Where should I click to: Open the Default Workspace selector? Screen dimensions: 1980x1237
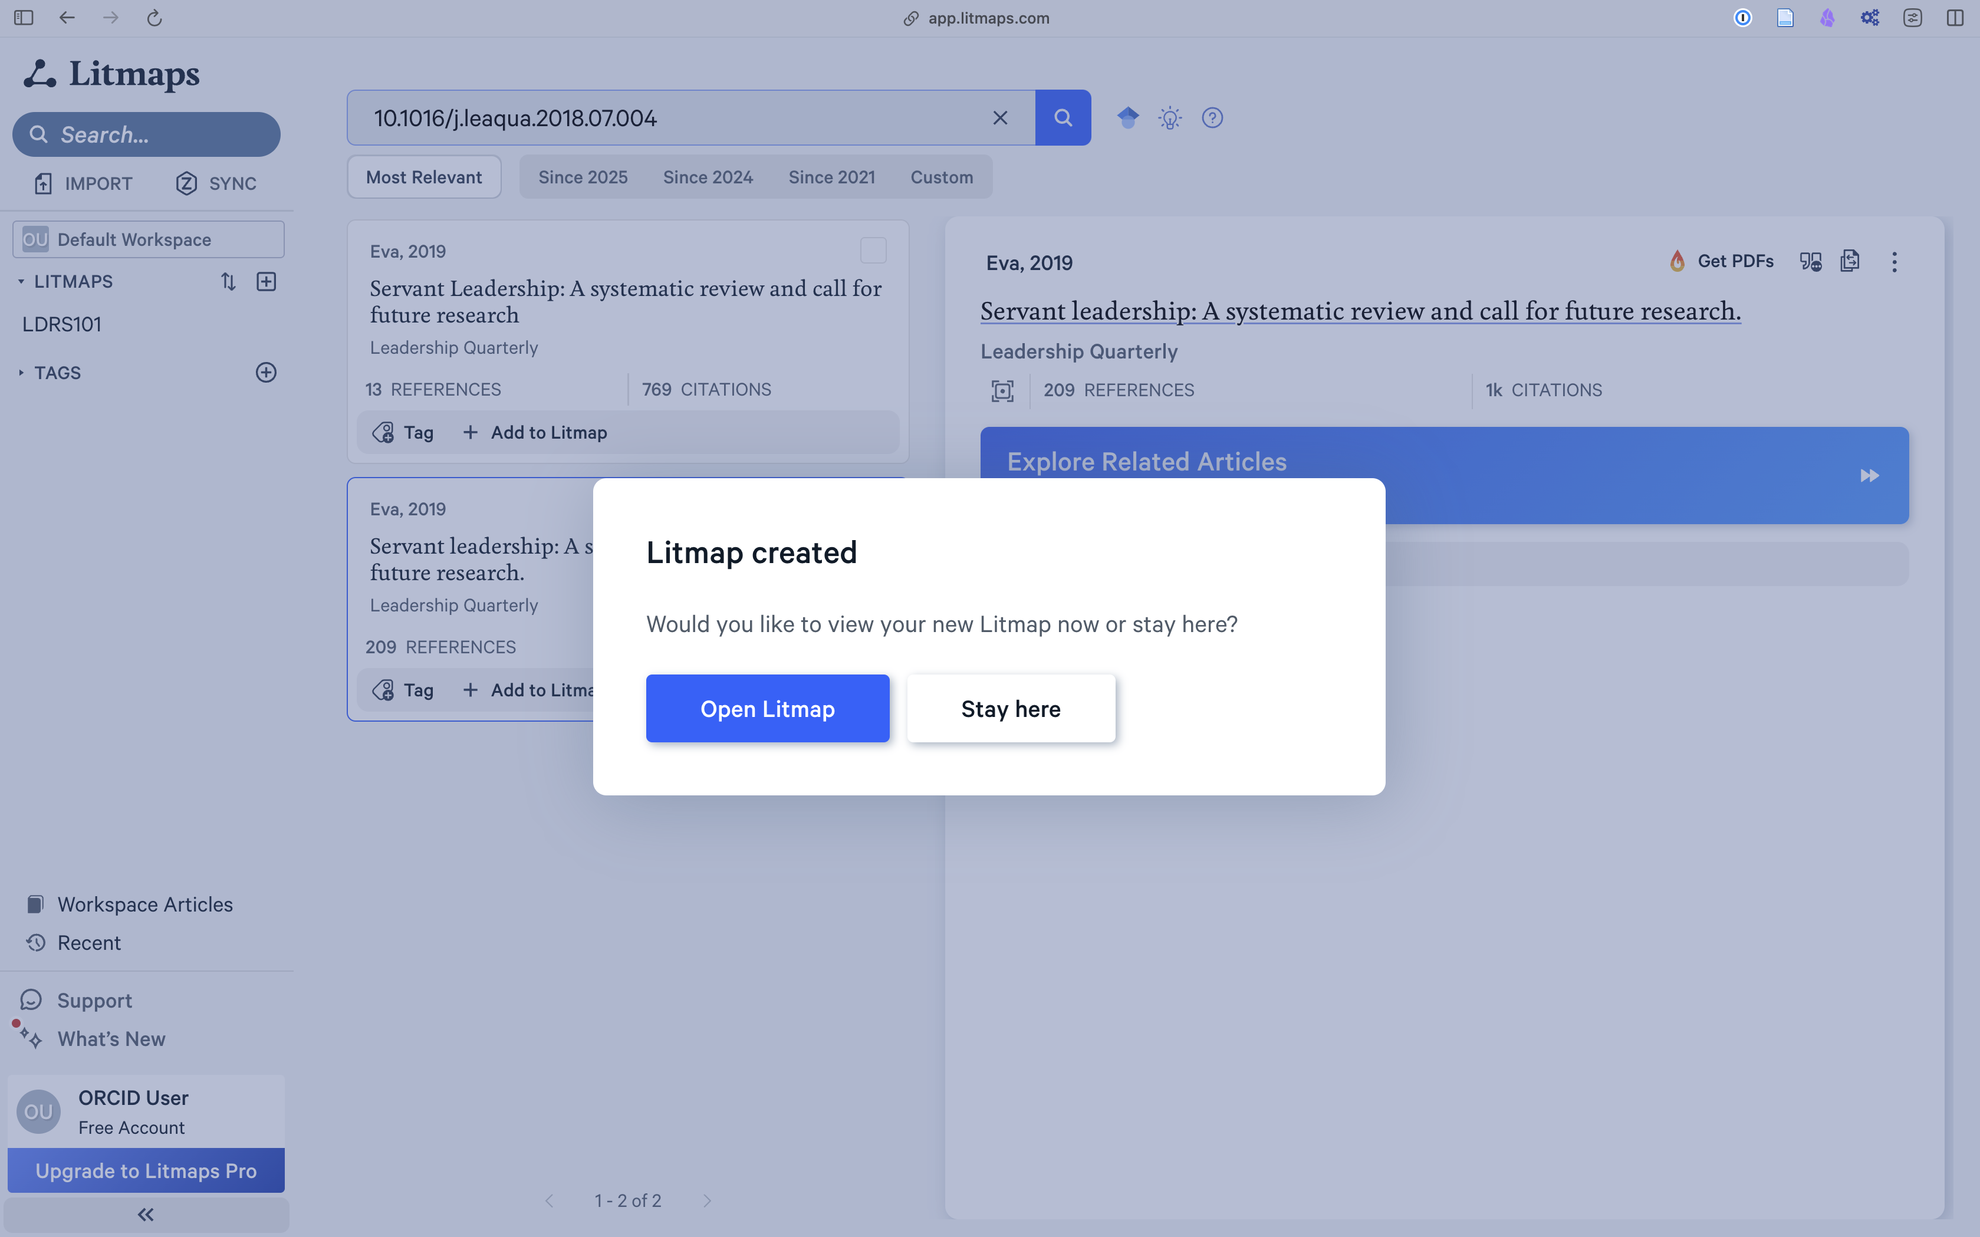148,239
